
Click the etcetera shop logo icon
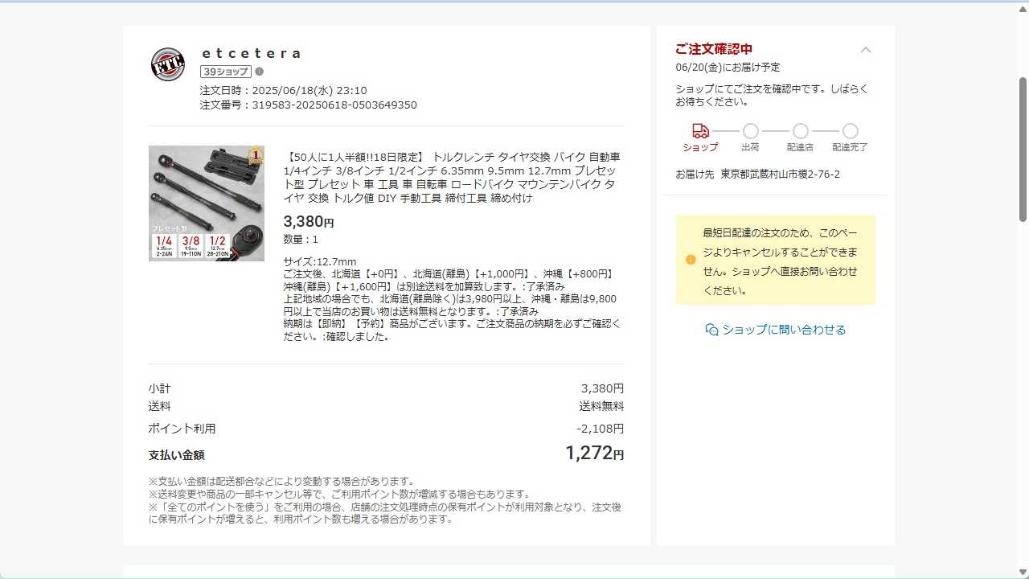(x=168, y=64)
